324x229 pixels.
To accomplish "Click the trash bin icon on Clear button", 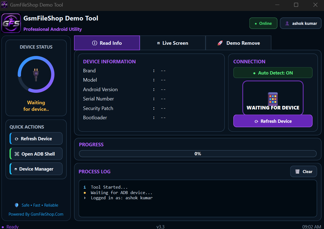I will pyautogui.click(x=297, y=171).
